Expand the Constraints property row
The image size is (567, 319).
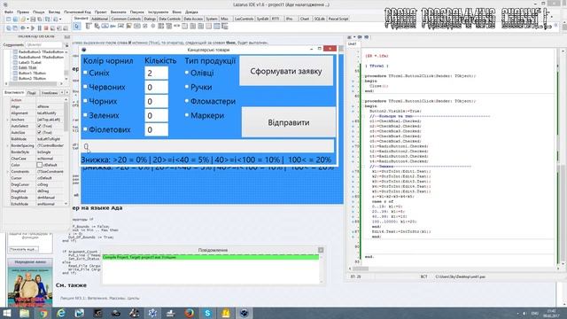8,172
